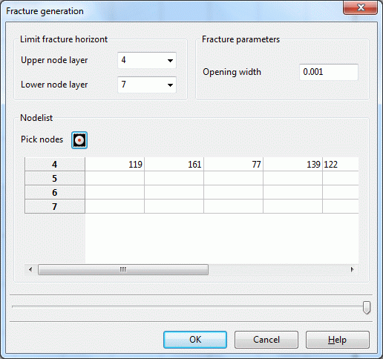Open Help for fracture generation
The height and width of the screenshot is (359, 383).
(x=338, y=340)
